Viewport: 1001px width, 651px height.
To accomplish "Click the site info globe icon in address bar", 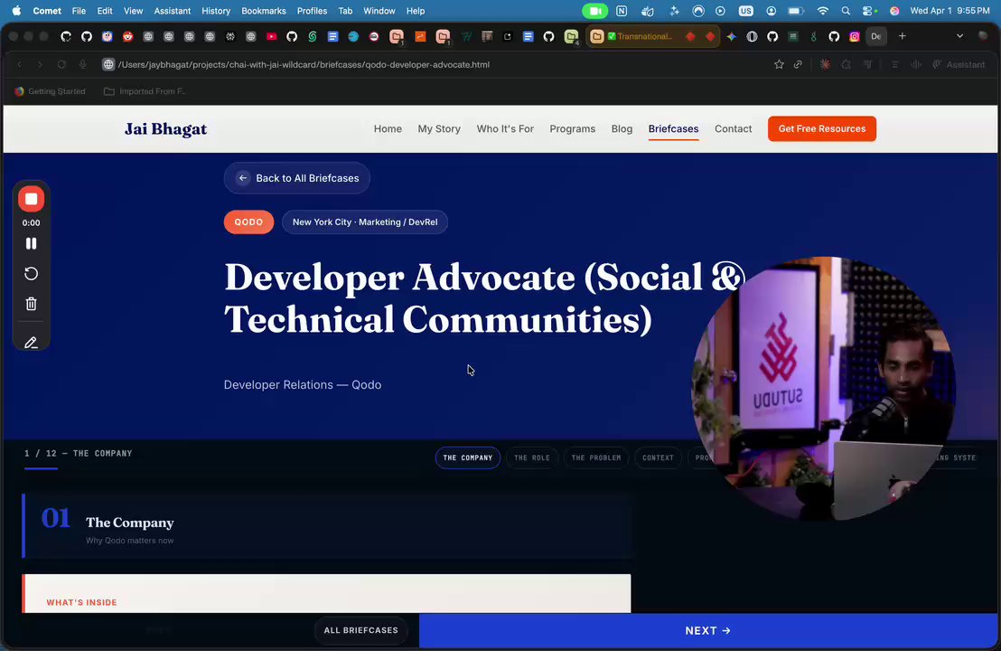I will click(x=108, y=64).
